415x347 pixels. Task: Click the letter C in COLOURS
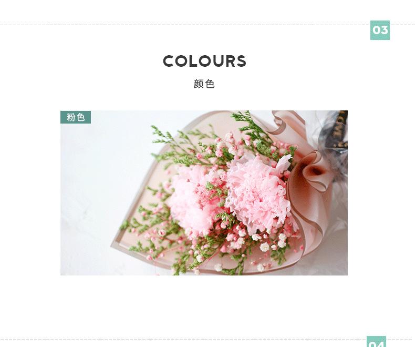point(169,61)
